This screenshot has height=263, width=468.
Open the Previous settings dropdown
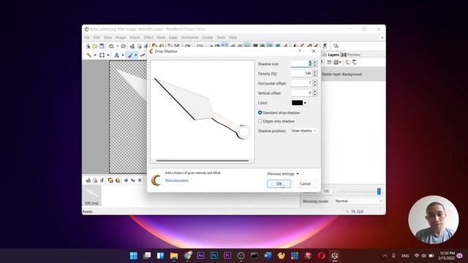click(283, 174)
